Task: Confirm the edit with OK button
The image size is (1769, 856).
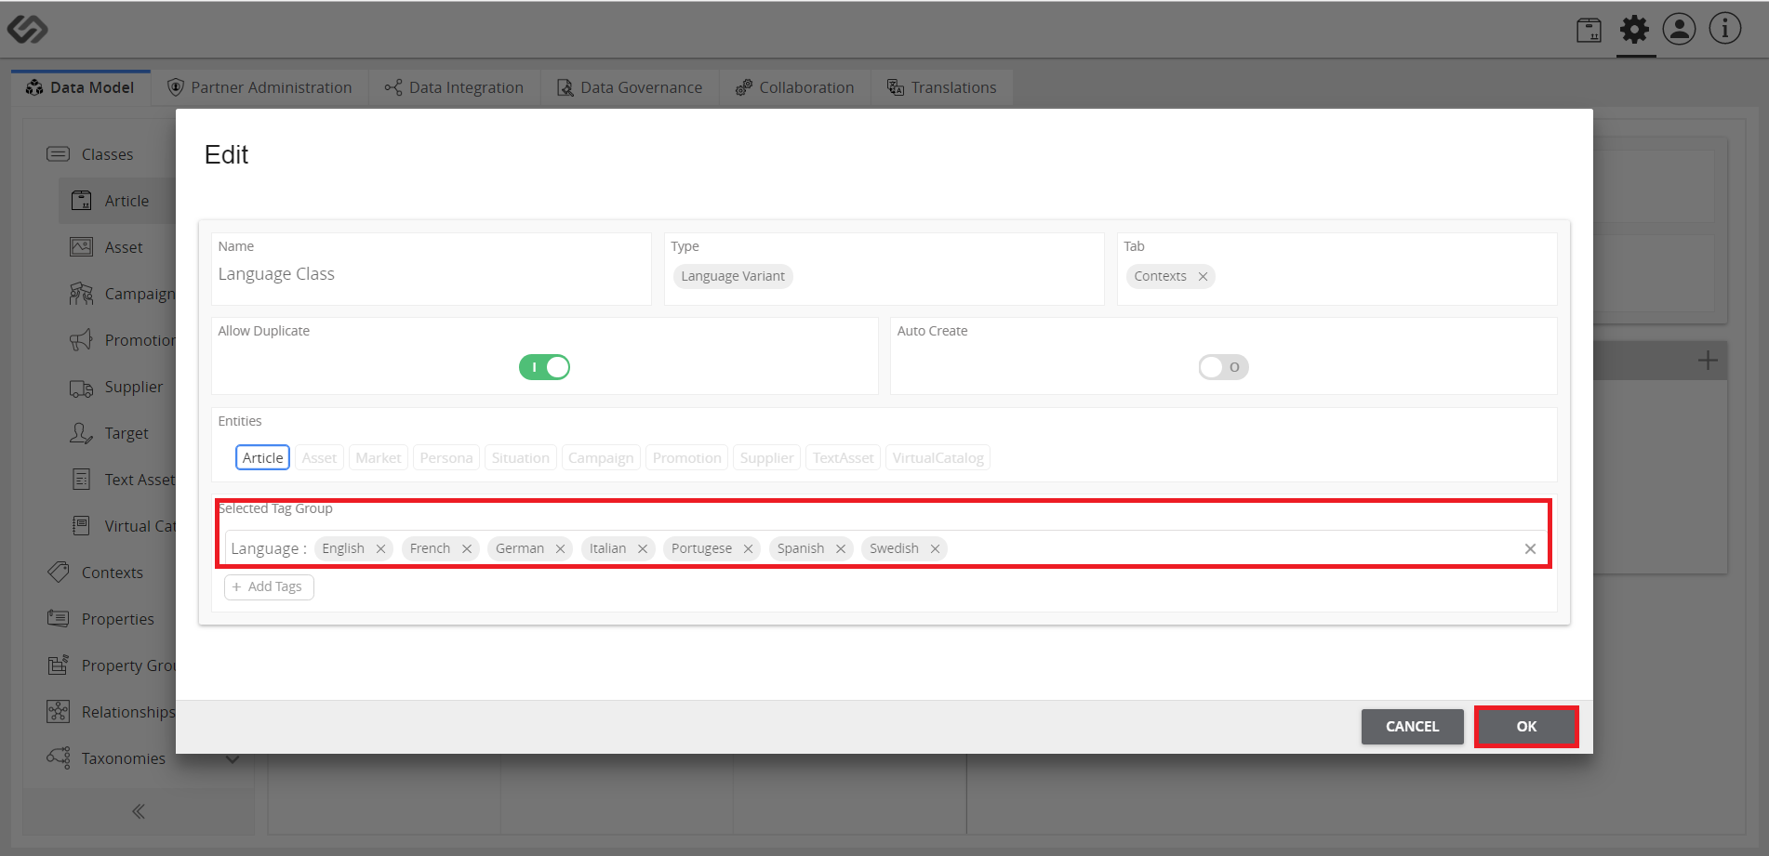Action: [1526, 727]
